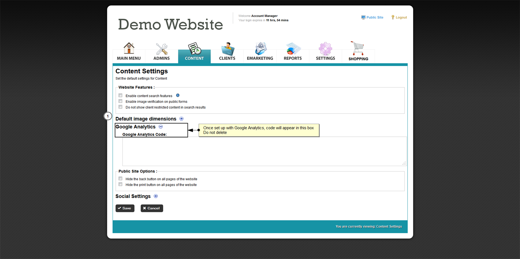
Task: Enable content search features checkbox
Action: (120, 95)
